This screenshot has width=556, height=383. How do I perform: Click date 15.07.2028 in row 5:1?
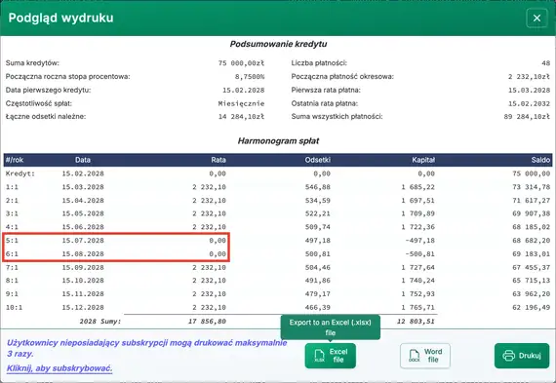[x=83, y=241]
